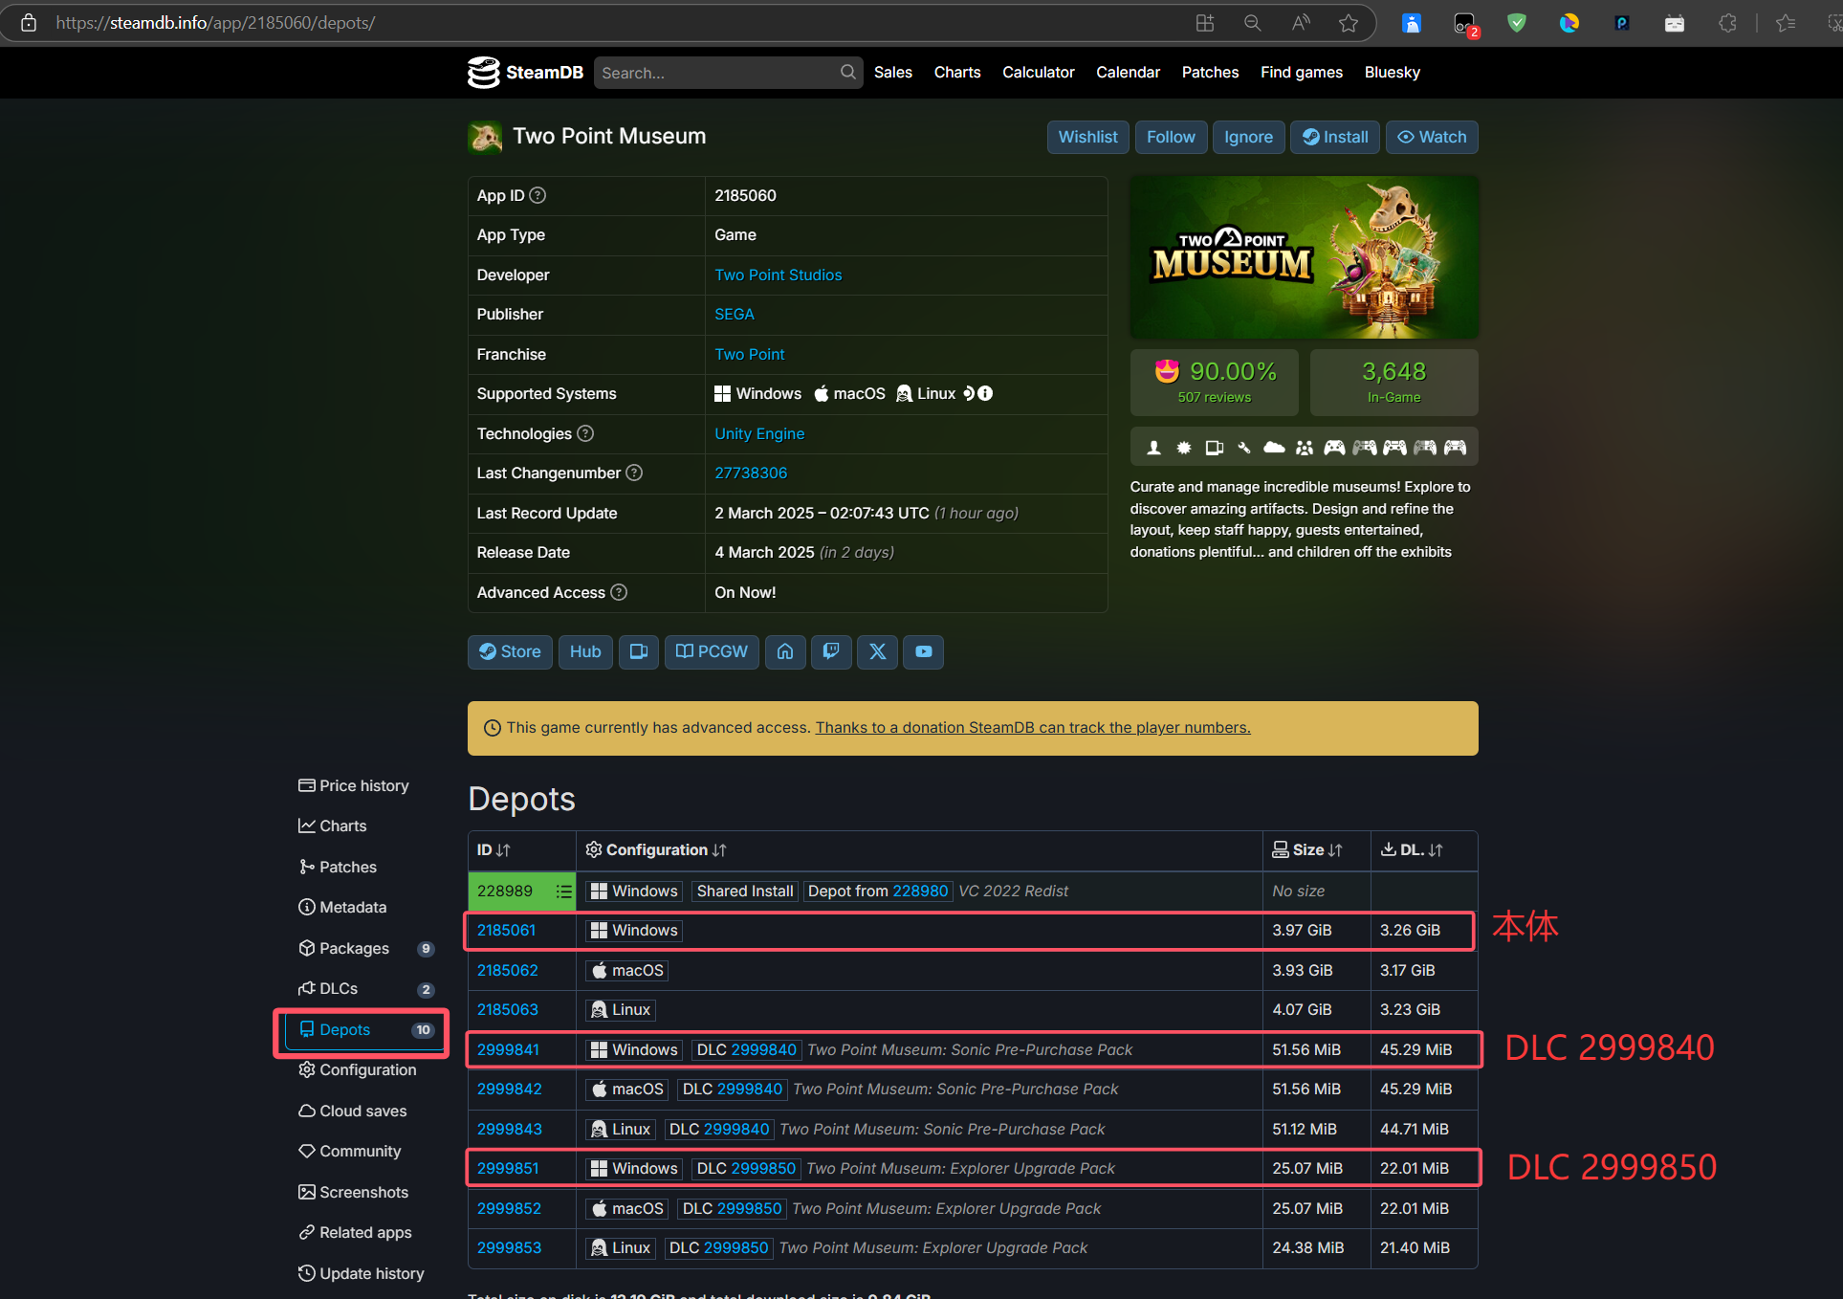Open the Unity Engine link

pyautogui.click(x=759, y=433)
